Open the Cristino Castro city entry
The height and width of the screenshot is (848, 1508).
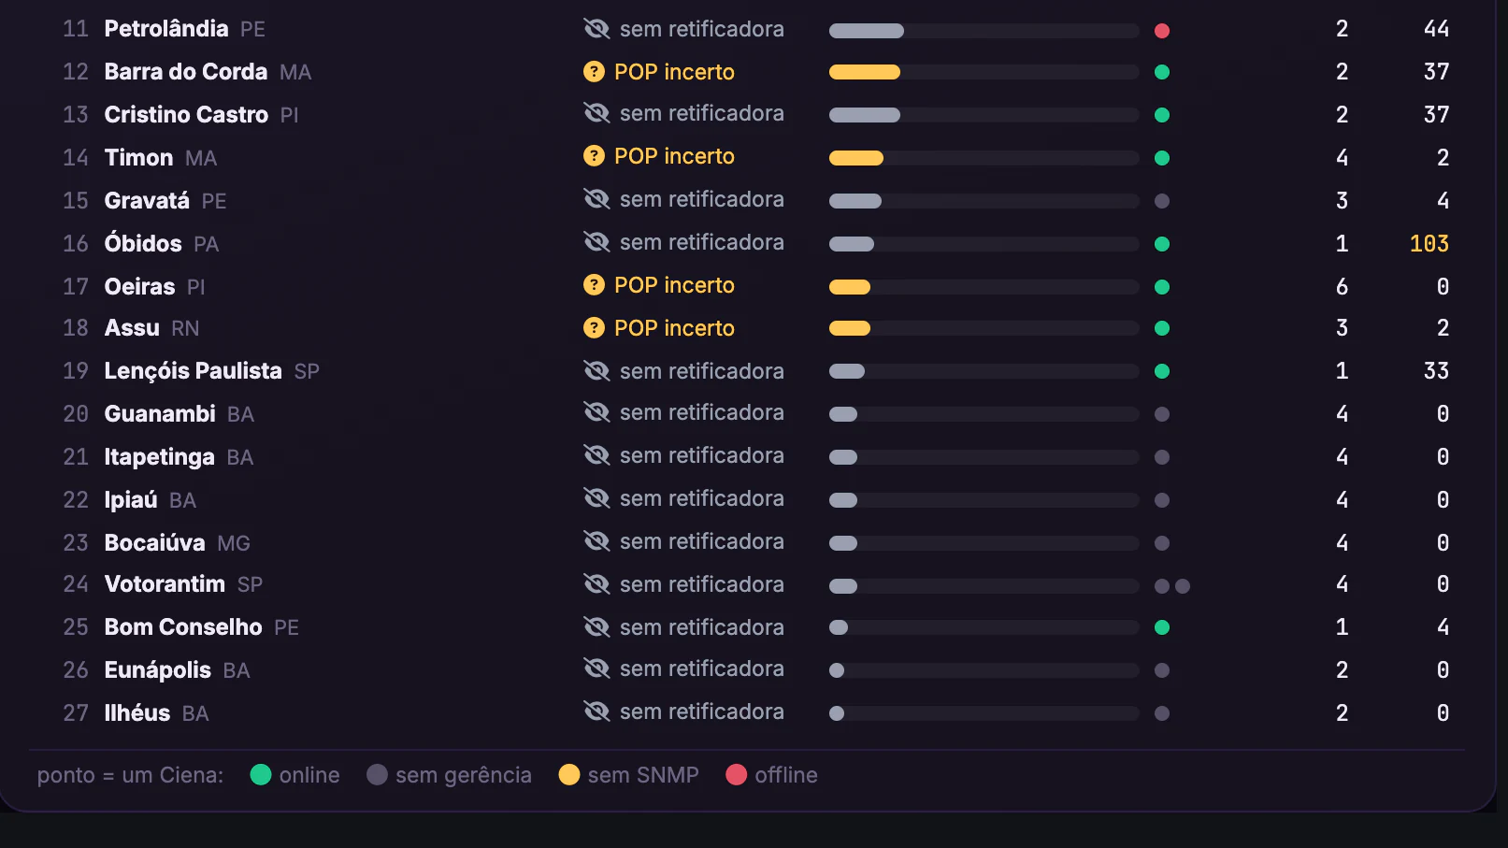tap(186, 115)
